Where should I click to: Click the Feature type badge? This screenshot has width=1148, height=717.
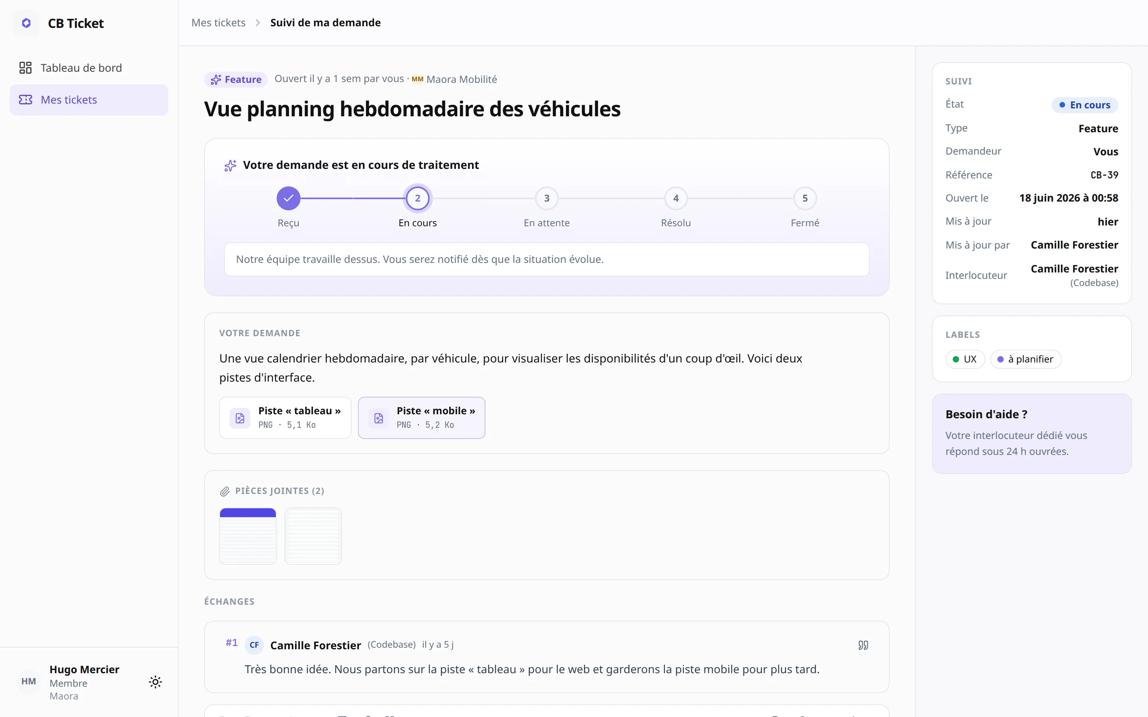[x=236, y=79]
